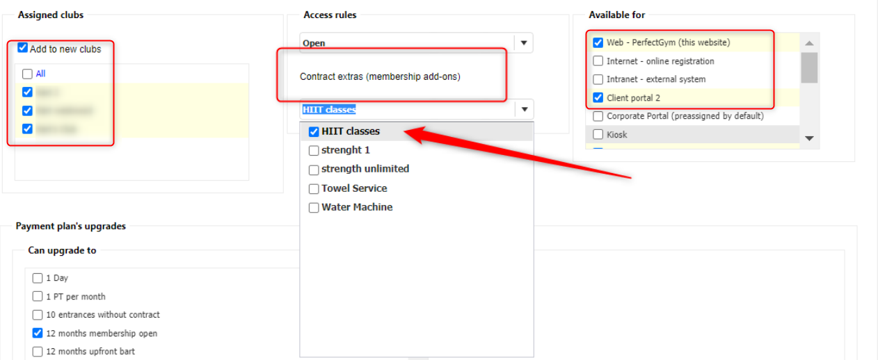Uncheck HIIT classes in dropdown list
The image size is (878, 360).
coord(314,131)
